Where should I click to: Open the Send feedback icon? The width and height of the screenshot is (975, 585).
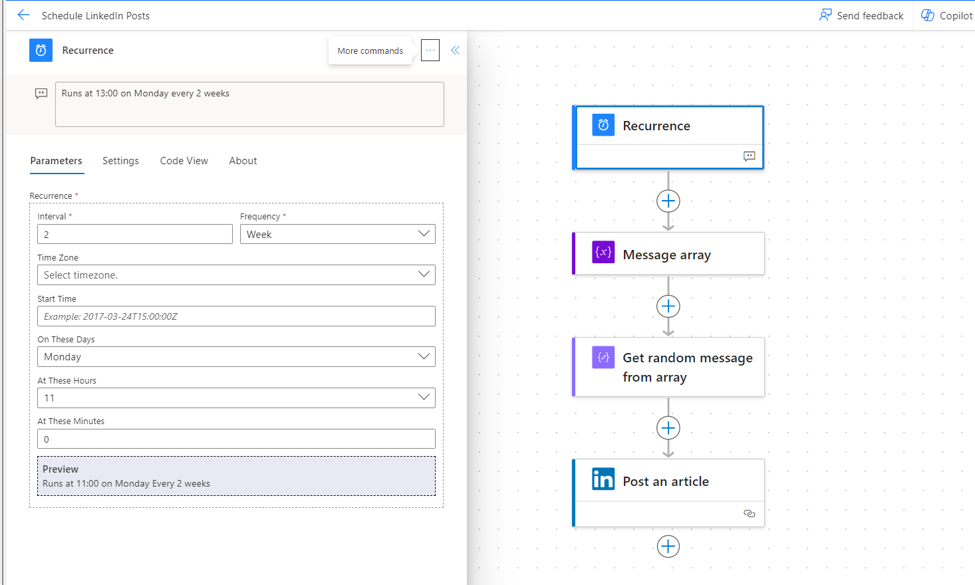click(x=825, y=15)
